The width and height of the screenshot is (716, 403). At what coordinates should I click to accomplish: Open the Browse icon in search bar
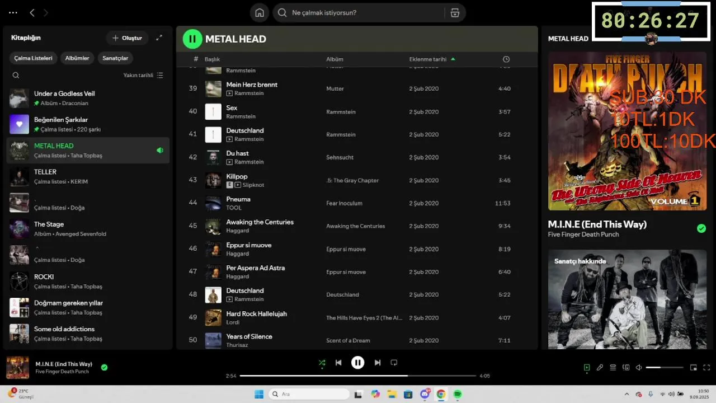(x=455, y=12)
